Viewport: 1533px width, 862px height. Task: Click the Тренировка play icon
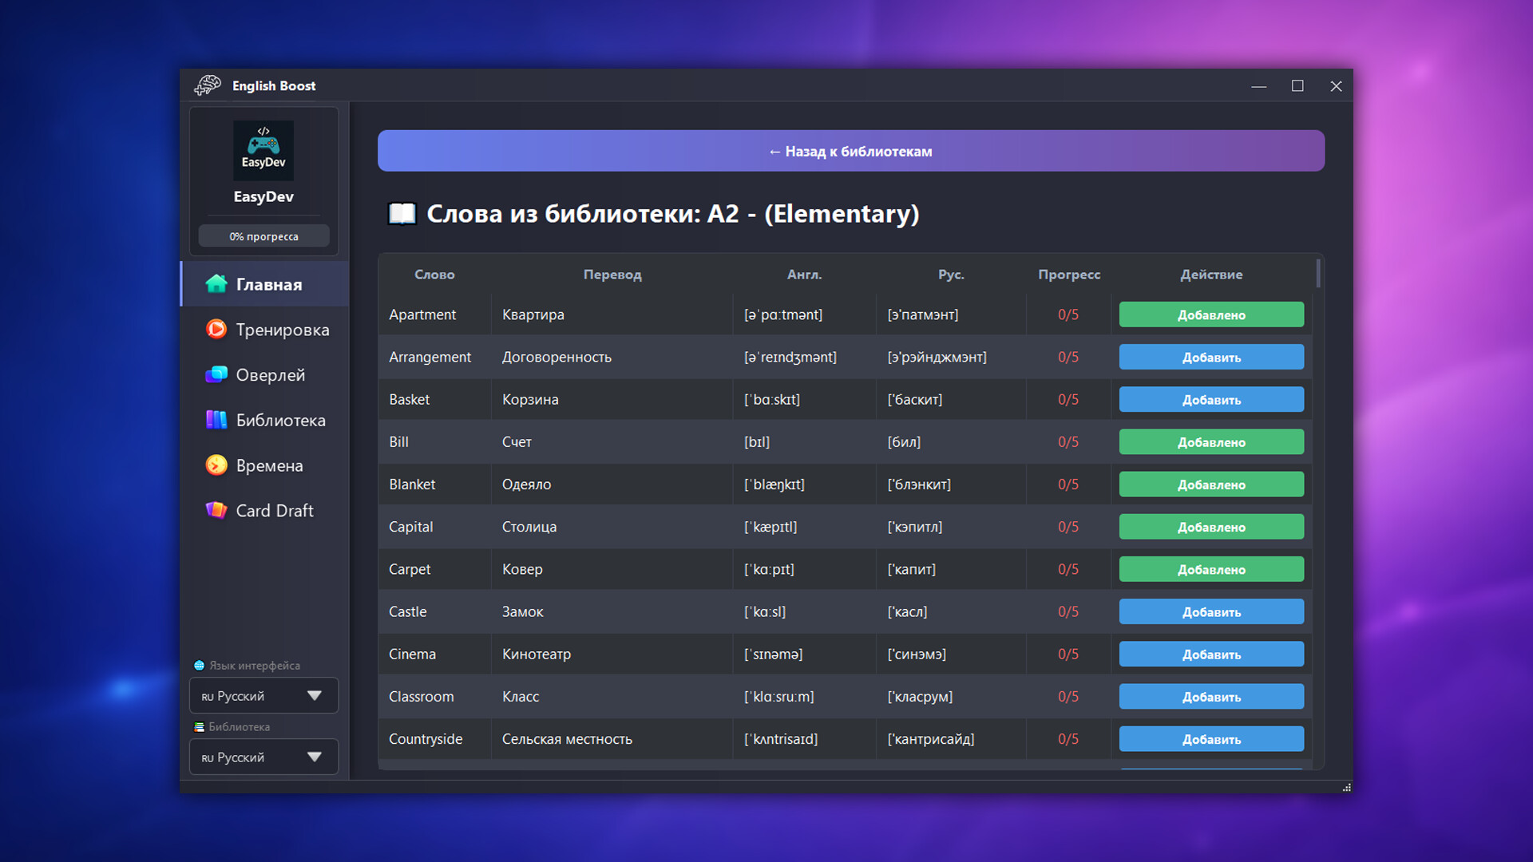216,329
